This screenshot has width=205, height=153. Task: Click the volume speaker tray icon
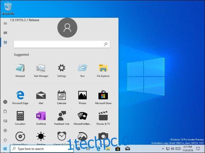click(173, 149)
